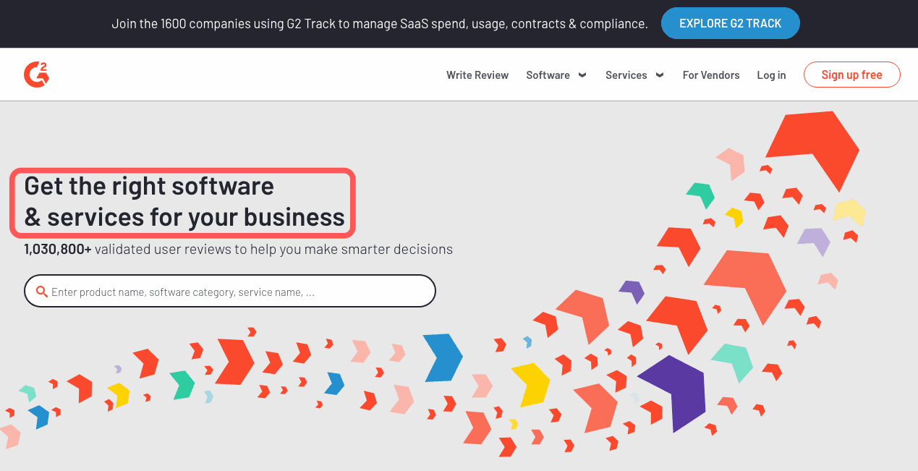The width and height of the screenshot is (918, 471).
Task: Click the validated user reviews count text
Action: pyautogui.click(x=237, y=248)
